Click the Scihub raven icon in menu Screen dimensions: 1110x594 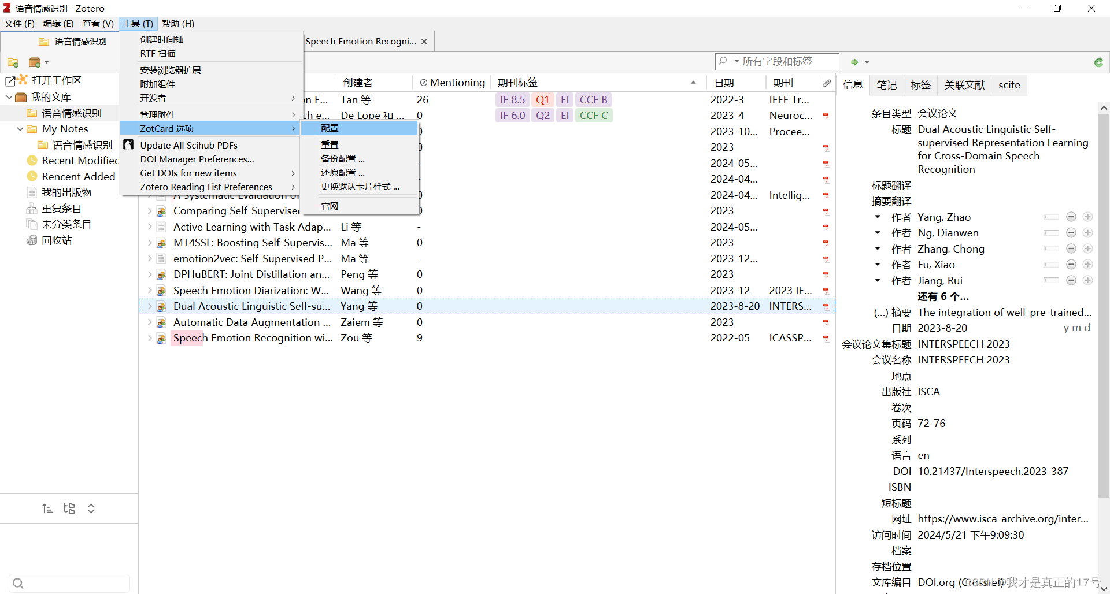129,144
